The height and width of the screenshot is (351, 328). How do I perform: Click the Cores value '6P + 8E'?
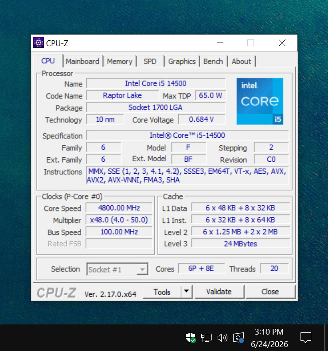coord(201,269)
